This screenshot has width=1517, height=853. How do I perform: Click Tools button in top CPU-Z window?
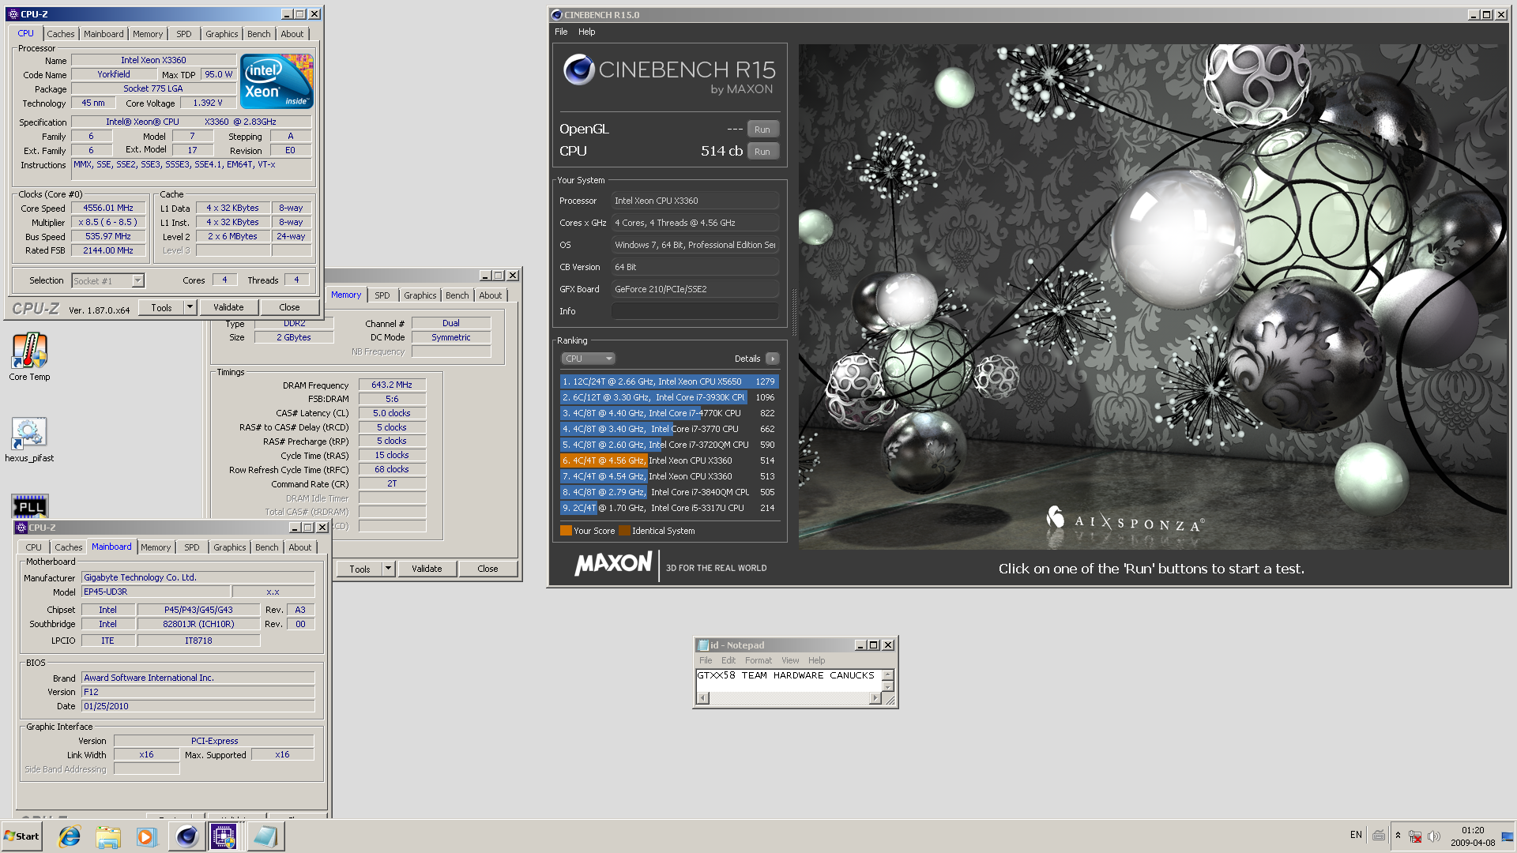click(161, 307)
